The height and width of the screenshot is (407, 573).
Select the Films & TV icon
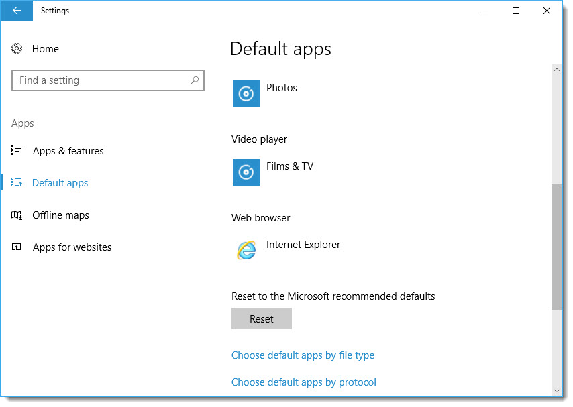coord(246,172)
